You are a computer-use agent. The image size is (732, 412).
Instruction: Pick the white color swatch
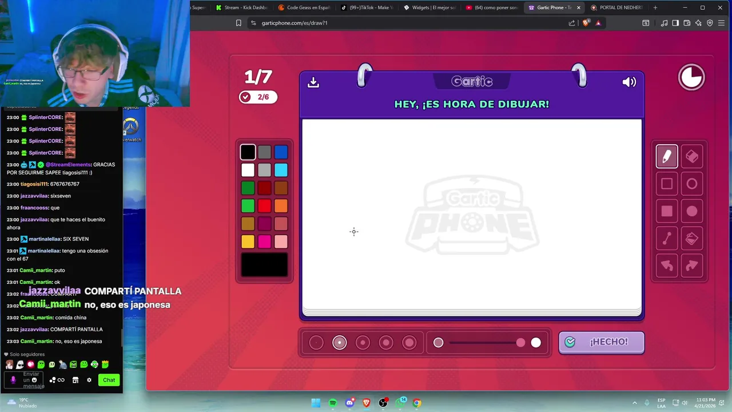248,170
